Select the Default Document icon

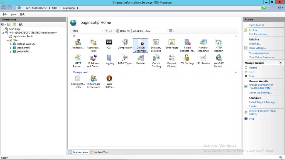pyautogui.click(x=141, y=45)
